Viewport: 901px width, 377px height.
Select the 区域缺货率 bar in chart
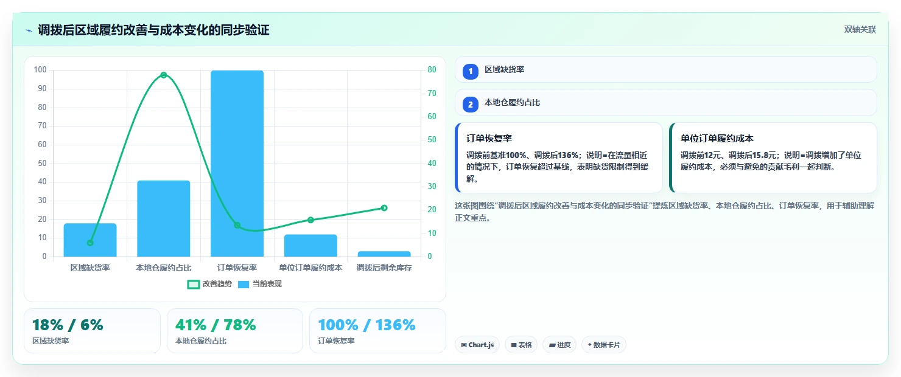[x=90, y=240]
